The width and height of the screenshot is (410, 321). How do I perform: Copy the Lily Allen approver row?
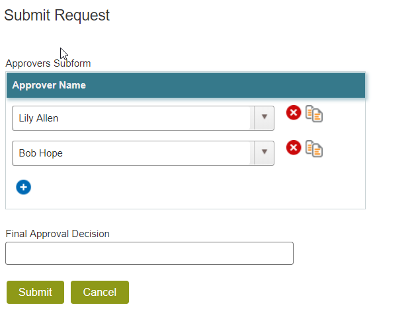click(314, 114)
